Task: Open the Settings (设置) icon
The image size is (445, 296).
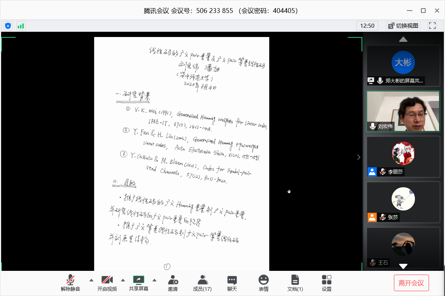Action: tap(327, 283)
